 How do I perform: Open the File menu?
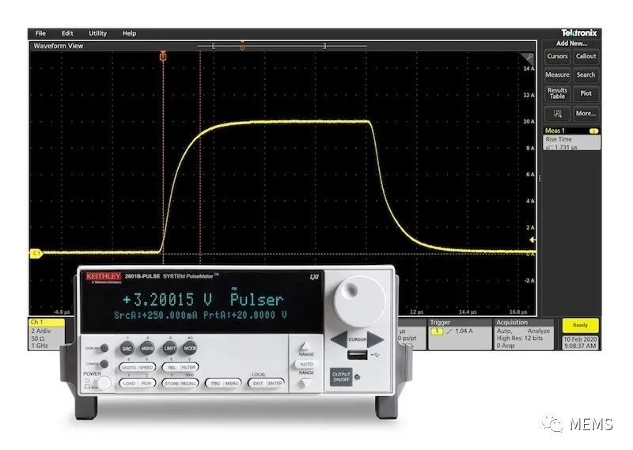[x=40, y=33]
